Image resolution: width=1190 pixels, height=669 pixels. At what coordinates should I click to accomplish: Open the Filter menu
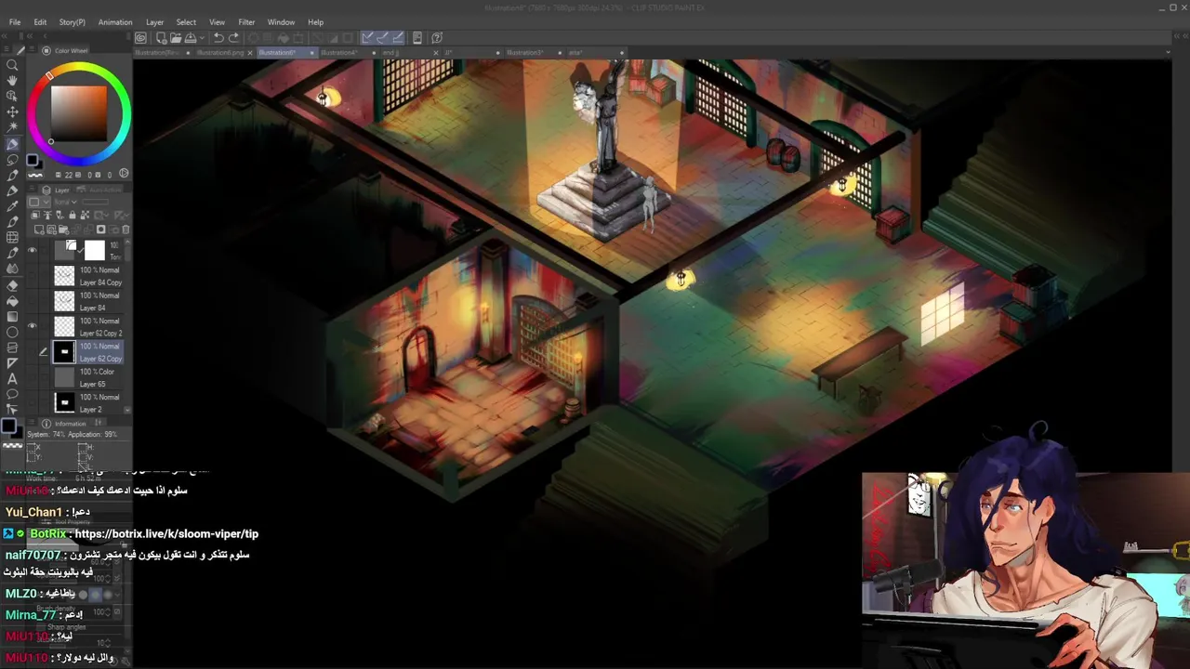pyautogui.click(x=246, y=22)
